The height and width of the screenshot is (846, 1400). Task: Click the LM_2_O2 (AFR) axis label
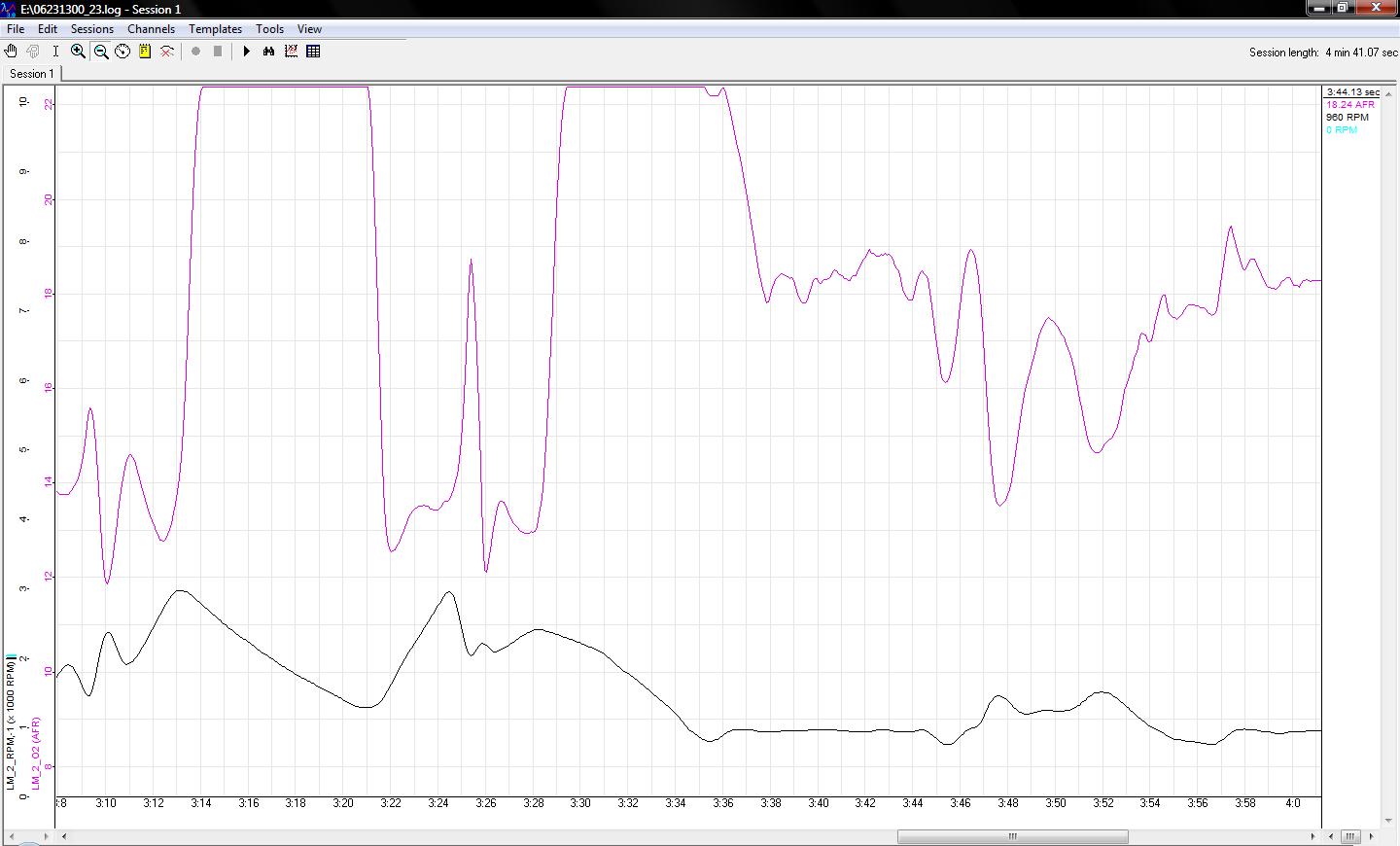click(36, 753)
